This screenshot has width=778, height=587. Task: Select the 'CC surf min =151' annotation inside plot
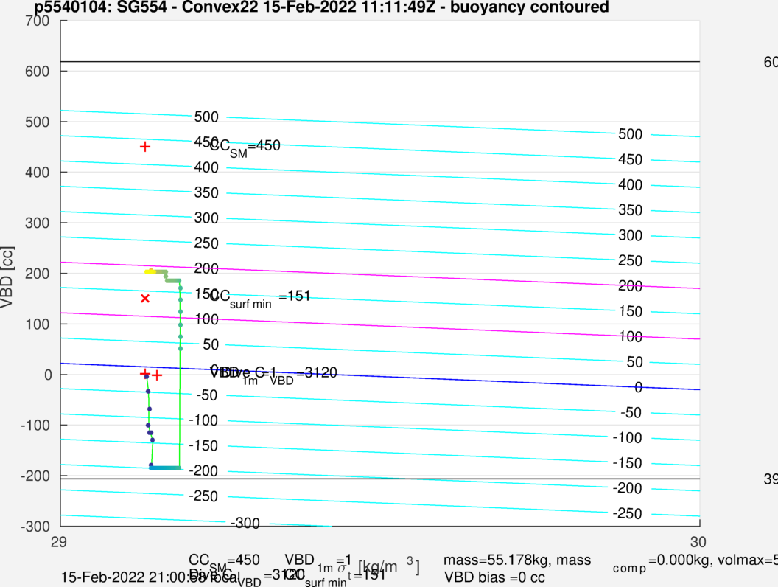pyautogui.click(x=260, y=298)
